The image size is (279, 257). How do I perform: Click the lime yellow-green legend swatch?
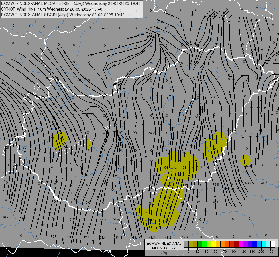209,244
